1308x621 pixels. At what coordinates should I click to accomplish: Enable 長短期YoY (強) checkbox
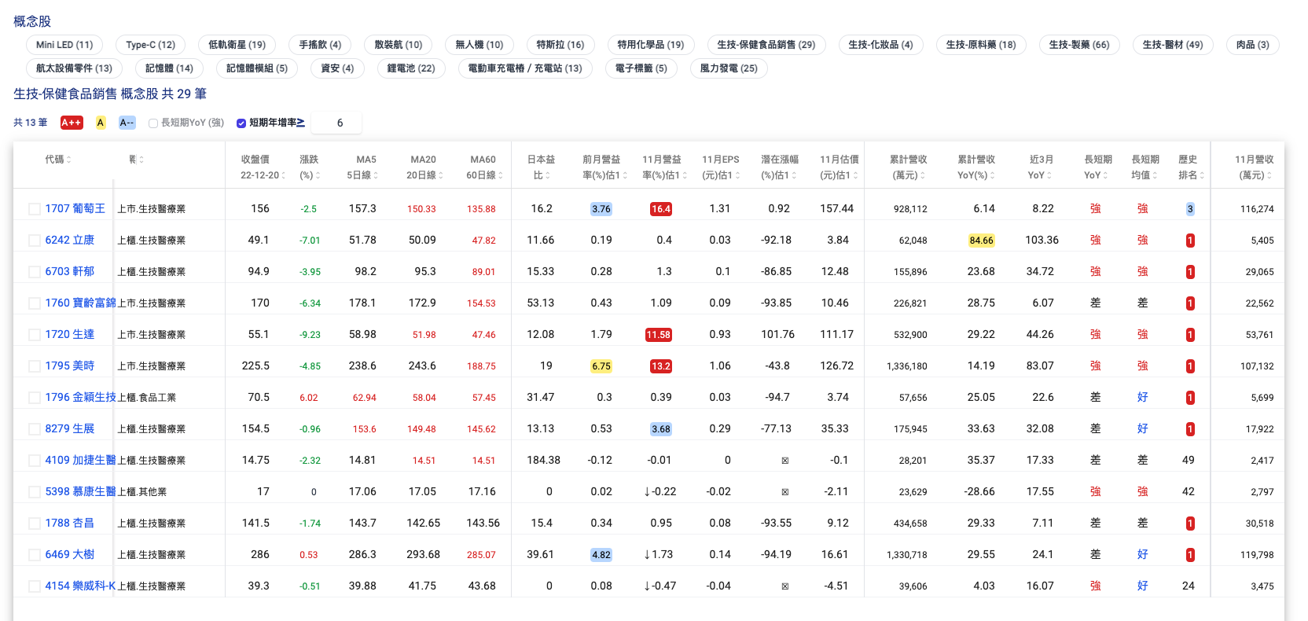(153, 123)
